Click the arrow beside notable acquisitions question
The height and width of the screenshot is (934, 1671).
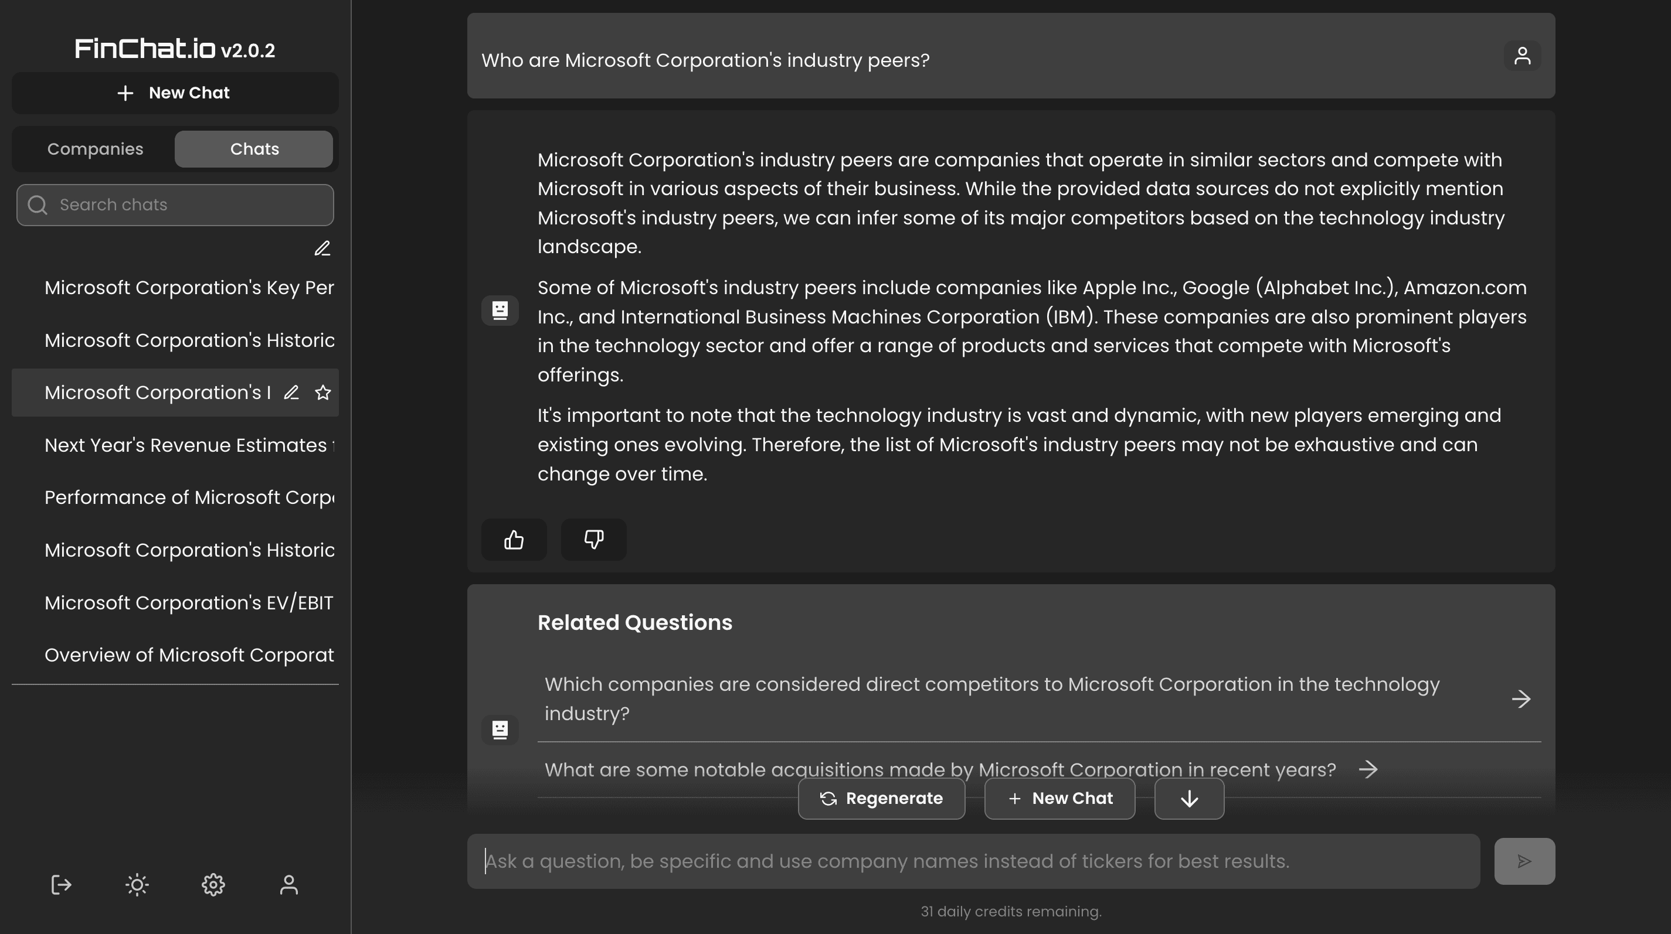(x=1368, y=769)
